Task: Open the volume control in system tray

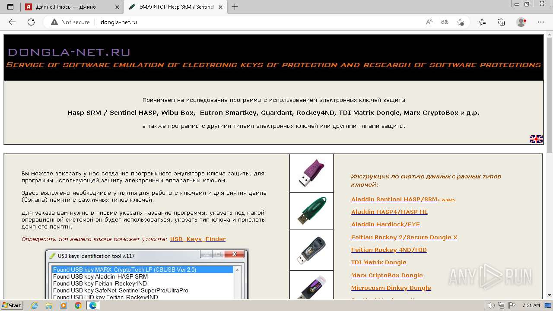Action: tap(491, 305)
